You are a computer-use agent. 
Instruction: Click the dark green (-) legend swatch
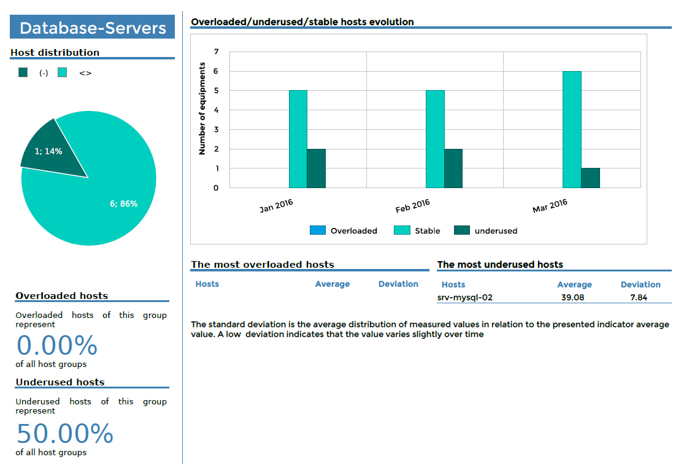coord(23,72)
